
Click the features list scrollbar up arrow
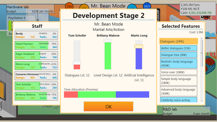click(202, 39)
